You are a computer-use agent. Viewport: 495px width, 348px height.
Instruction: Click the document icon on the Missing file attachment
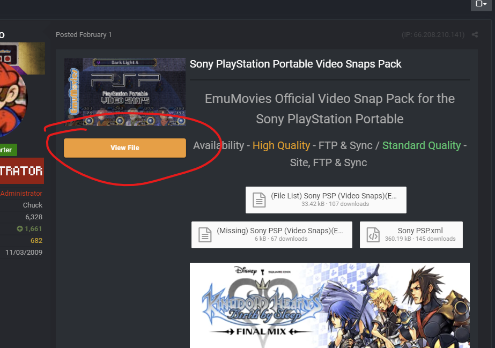(205, 235)
